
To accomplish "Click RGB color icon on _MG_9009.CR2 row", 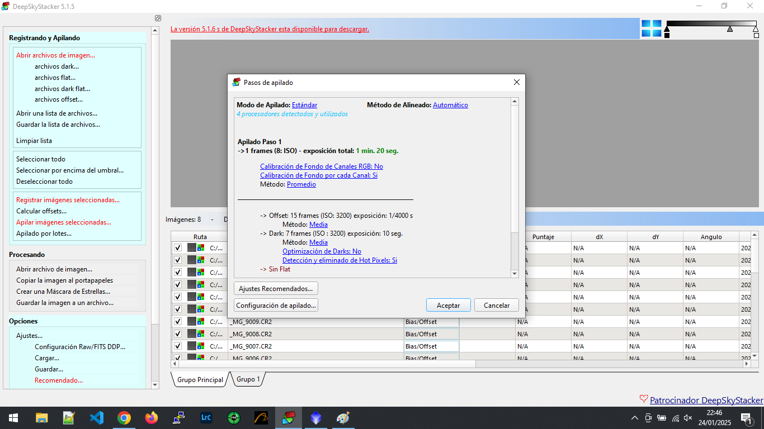I will [201, 321].
